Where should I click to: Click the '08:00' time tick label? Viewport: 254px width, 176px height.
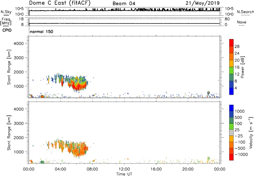pos(92,169)
